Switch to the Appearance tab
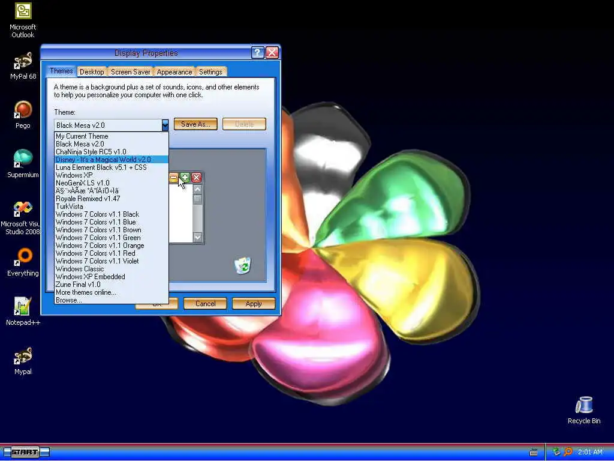Image resolution: width=614 pixels, height=461 pixels. (x=174, y=72)
